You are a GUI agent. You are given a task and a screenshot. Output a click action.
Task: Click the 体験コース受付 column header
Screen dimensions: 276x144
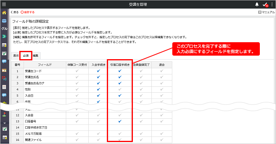(77, 65)
